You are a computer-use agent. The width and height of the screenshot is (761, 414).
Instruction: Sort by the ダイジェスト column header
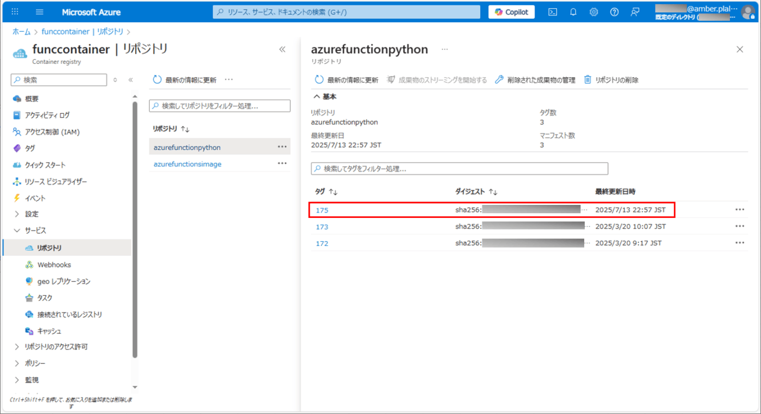point(477,191)
